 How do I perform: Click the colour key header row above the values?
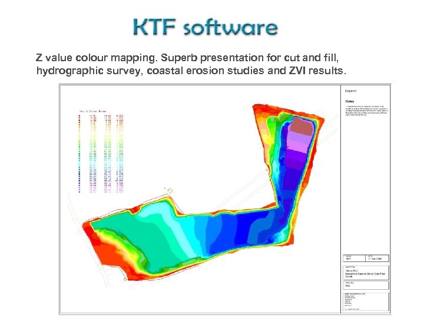[x=93, y=111]
